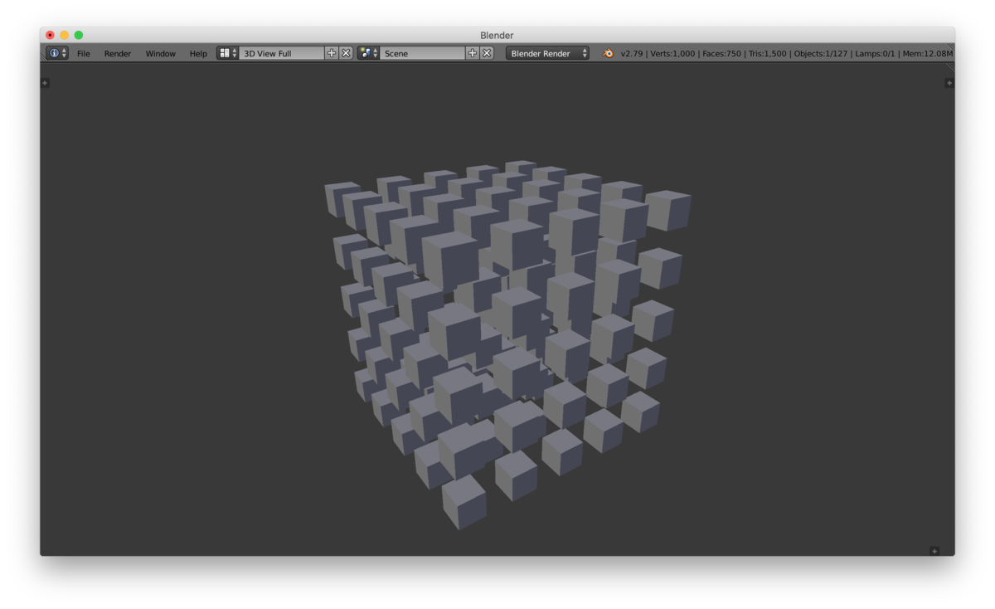
Task: Minimize the Blender window with yellow button
Action: [64, 35]
